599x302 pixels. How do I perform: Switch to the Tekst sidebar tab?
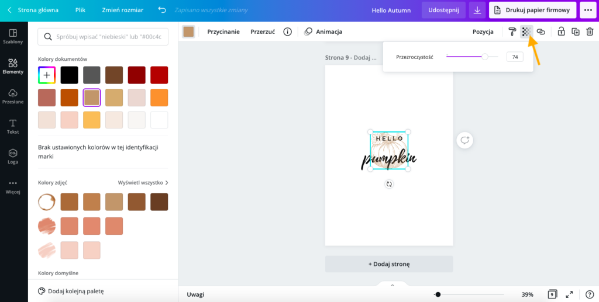click(x=13, y=126)
